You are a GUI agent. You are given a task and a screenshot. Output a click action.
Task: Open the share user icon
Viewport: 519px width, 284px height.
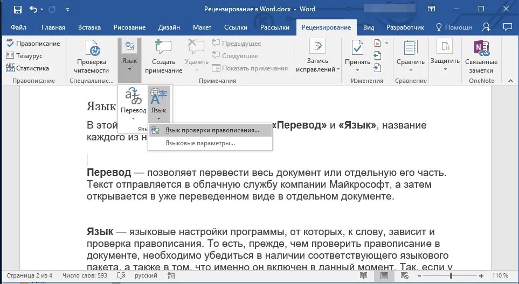coord(486,27)
